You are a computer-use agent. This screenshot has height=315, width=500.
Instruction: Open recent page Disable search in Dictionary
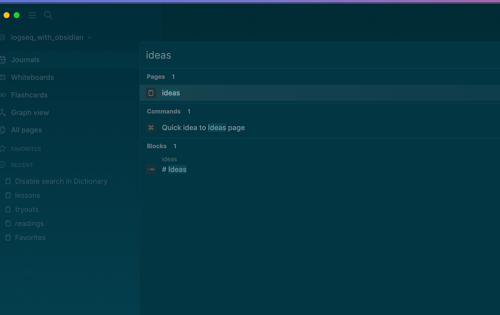(61, 181)
